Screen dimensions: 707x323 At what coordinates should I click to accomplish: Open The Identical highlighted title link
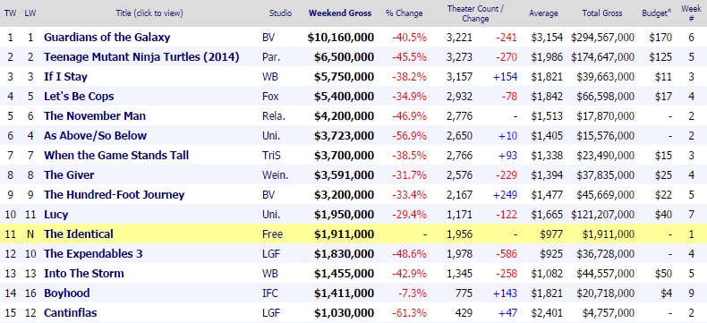tap(79, 234)
